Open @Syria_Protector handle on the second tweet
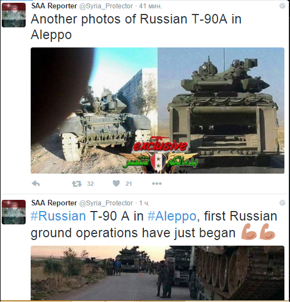Viewport: 290px width, 302px height. point(106,203)
